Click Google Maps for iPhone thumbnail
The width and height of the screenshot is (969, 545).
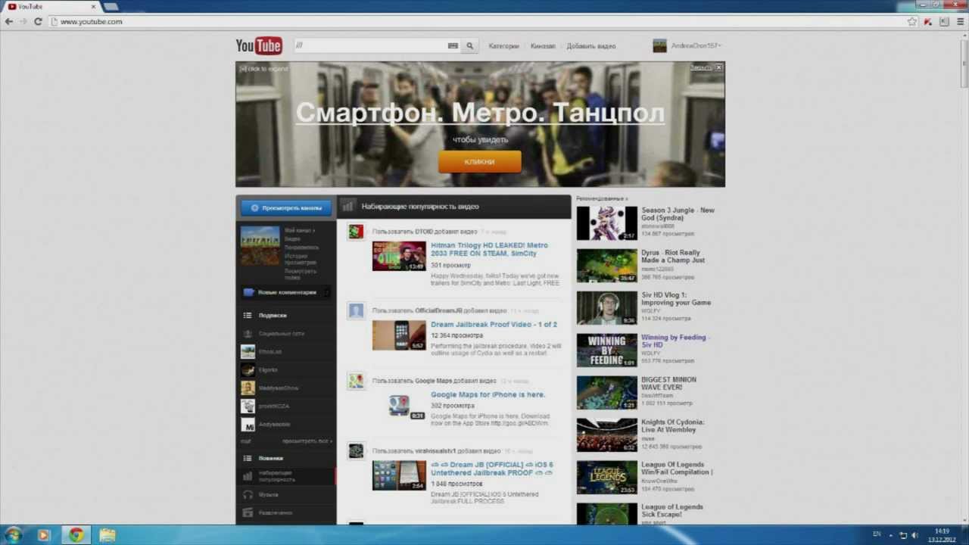pyautogui.click(x=399, y=406)
